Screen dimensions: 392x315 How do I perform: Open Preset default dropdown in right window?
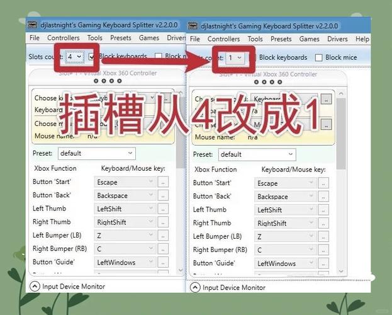[x=257, y=154]
